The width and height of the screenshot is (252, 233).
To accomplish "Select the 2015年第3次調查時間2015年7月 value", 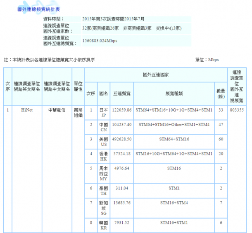I will pos(113,19).
